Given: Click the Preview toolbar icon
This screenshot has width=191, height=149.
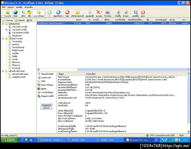Looking at the screenshot, I should tap(108, 13).
